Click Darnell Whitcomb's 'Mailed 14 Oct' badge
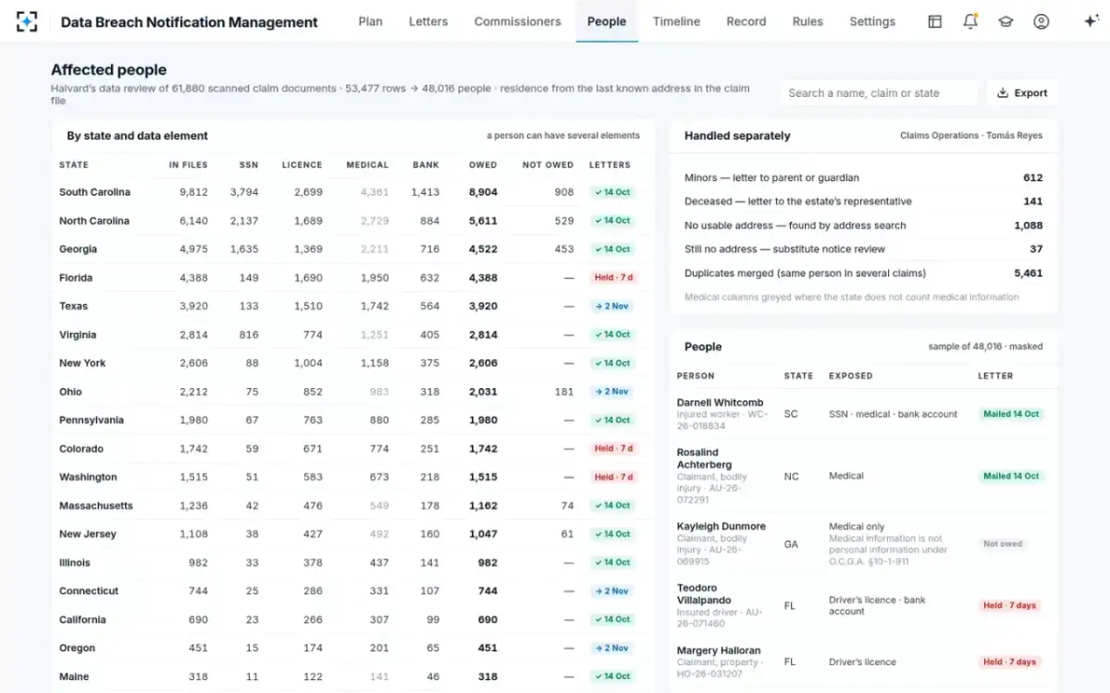 pos(1011,414)
